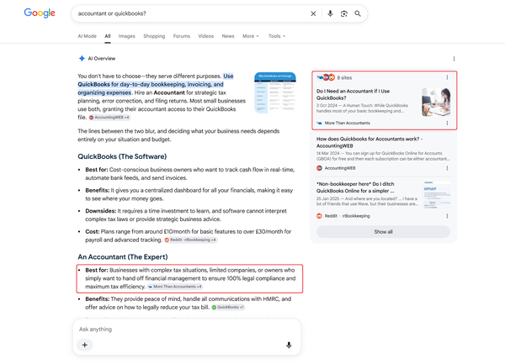Start voice search with microphone icon
505x364 pixels.
coord(330,13)
